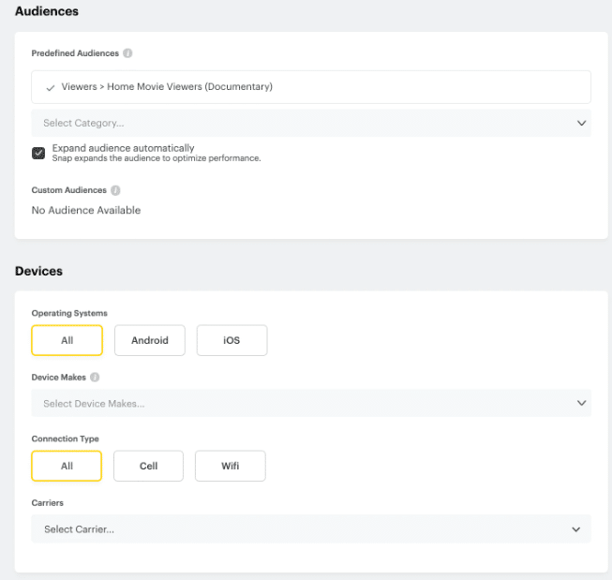Click the Expand audience automatically label
612x580 pixels.
pos(124,148)
